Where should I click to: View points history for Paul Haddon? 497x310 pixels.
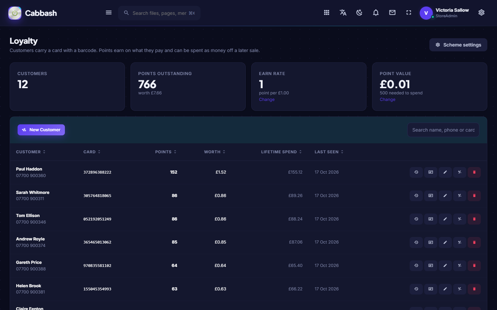(x=416, y=172)
